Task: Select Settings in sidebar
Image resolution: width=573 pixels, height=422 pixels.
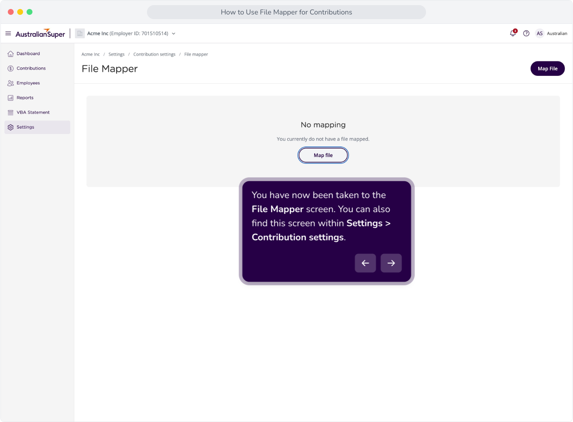Action: click(x=37, y=127)
